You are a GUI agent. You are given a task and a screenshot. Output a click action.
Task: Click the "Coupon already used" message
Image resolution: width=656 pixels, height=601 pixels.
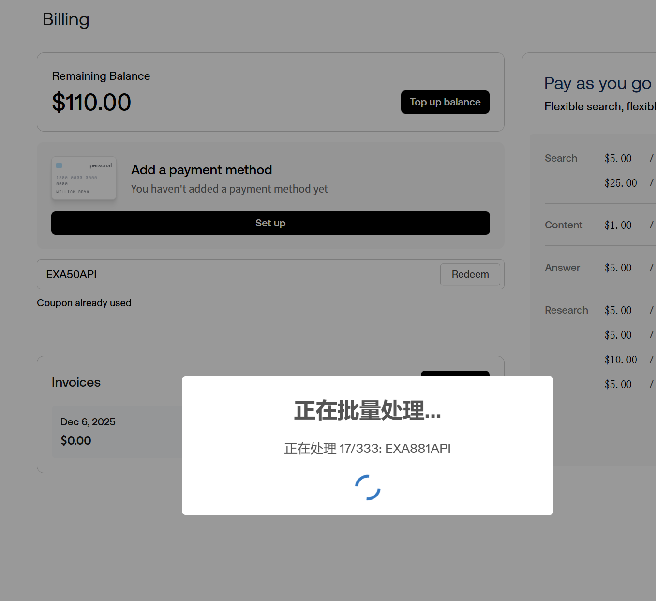(84, 303)
